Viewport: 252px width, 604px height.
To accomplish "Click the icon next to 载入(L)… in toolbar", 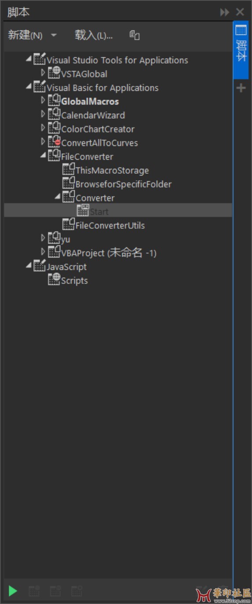I will [135, 35].
